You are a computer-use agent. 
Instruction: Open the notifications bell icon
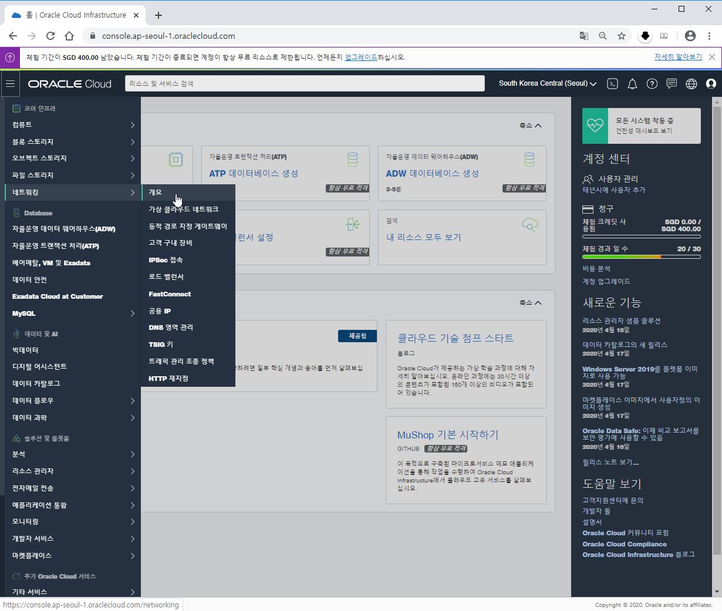(x=632, y=84)
